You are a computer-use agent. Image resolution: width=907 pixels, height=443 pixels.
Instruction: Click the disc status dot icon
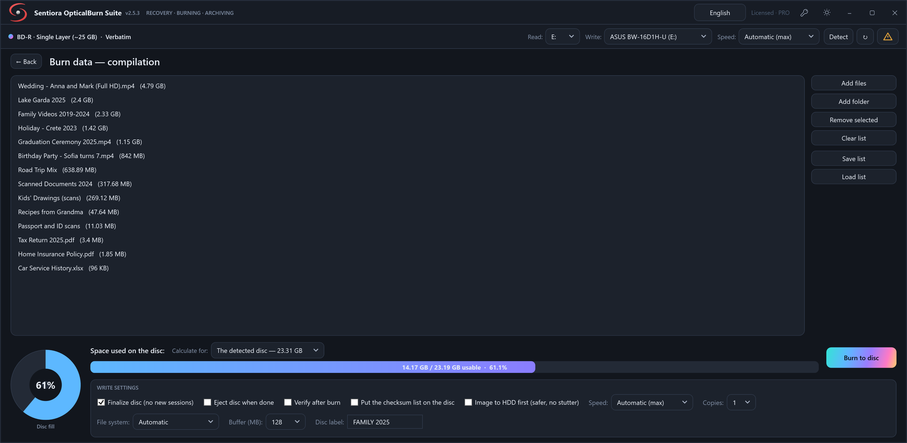pos(11,37)
